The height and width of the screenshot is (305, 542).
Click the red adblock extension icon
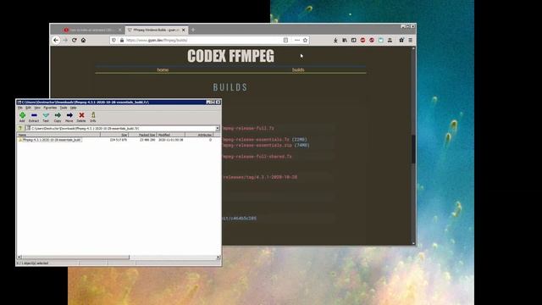[362, 40]
